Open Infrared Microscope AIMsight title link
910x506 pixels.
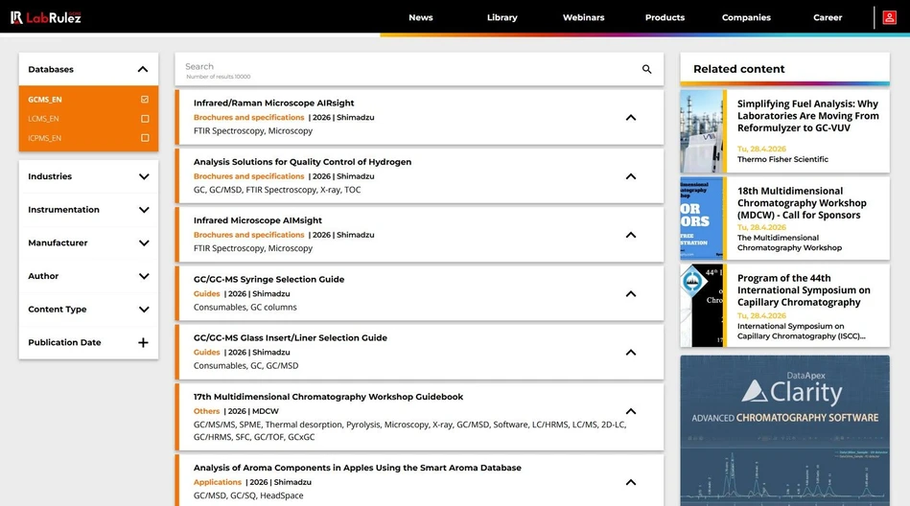pos(255,220)
